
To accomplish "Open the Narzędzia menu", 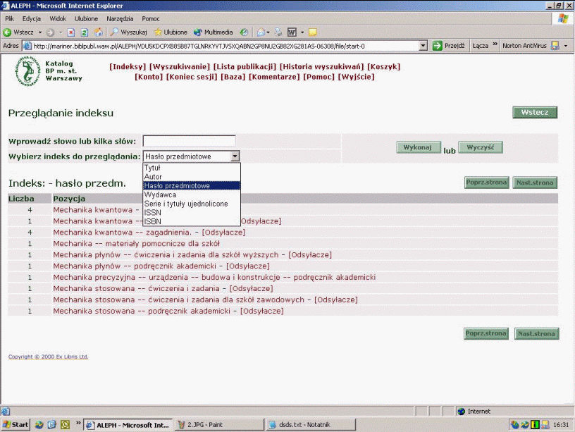I will tap(119, 18).
